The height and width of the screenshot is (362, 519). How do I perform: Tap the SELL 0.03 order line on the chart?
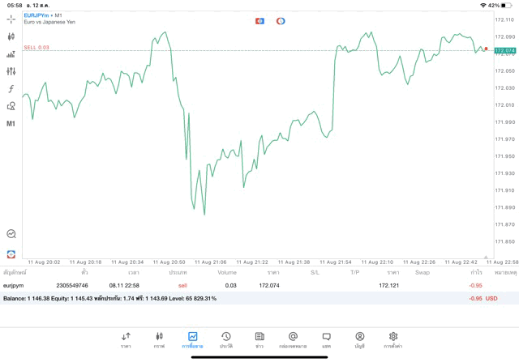point(36,48)
